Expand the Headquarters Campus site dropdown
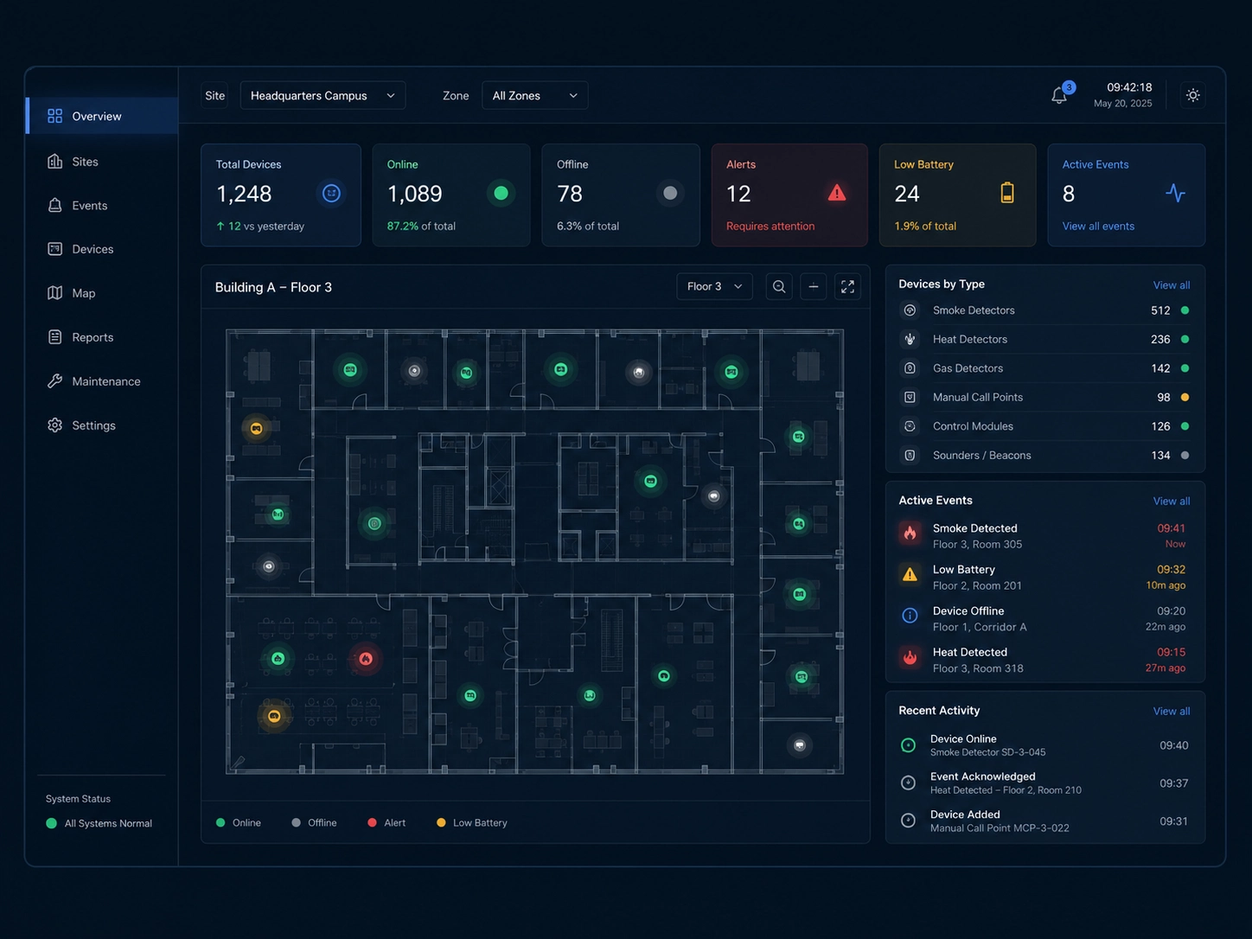The image size is (1252, 939). tap(323, 95)
